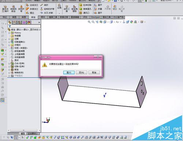Click the feature tree horizontal scrollbar
This screenshot has width=183, height=141.
pyautogui.click(x=24, y=130)
